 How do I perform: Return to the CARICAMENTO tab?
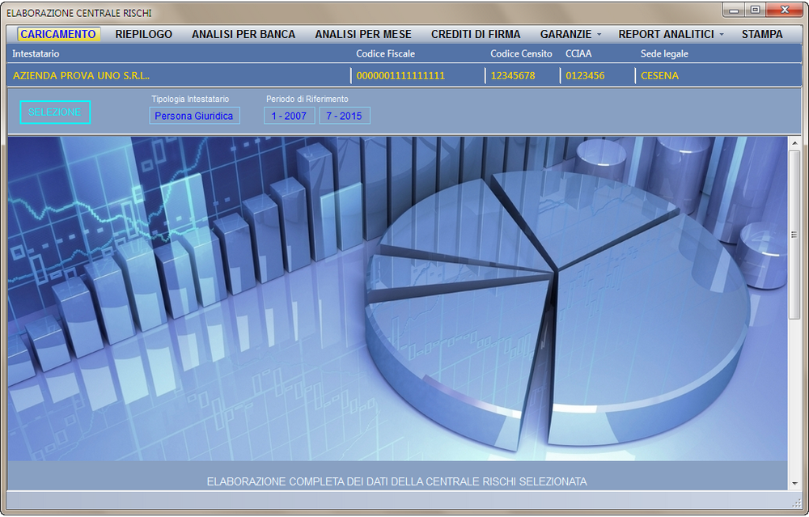click(58, 34)
